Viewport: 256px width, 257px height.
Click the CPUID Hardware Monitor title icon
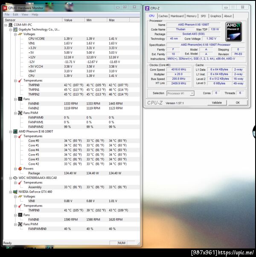(5, 8)
